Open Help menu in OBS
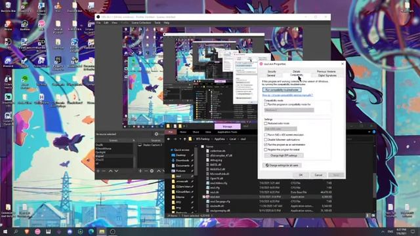The width and height of the screenshot is (420, 236). 166,23
